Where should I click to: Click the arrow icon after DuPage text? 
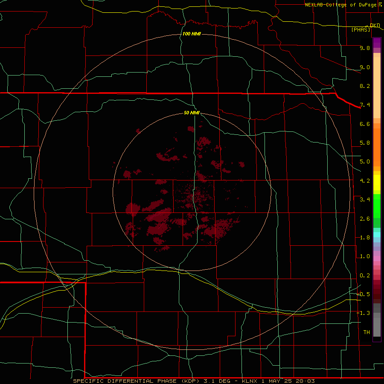[380, 4]
